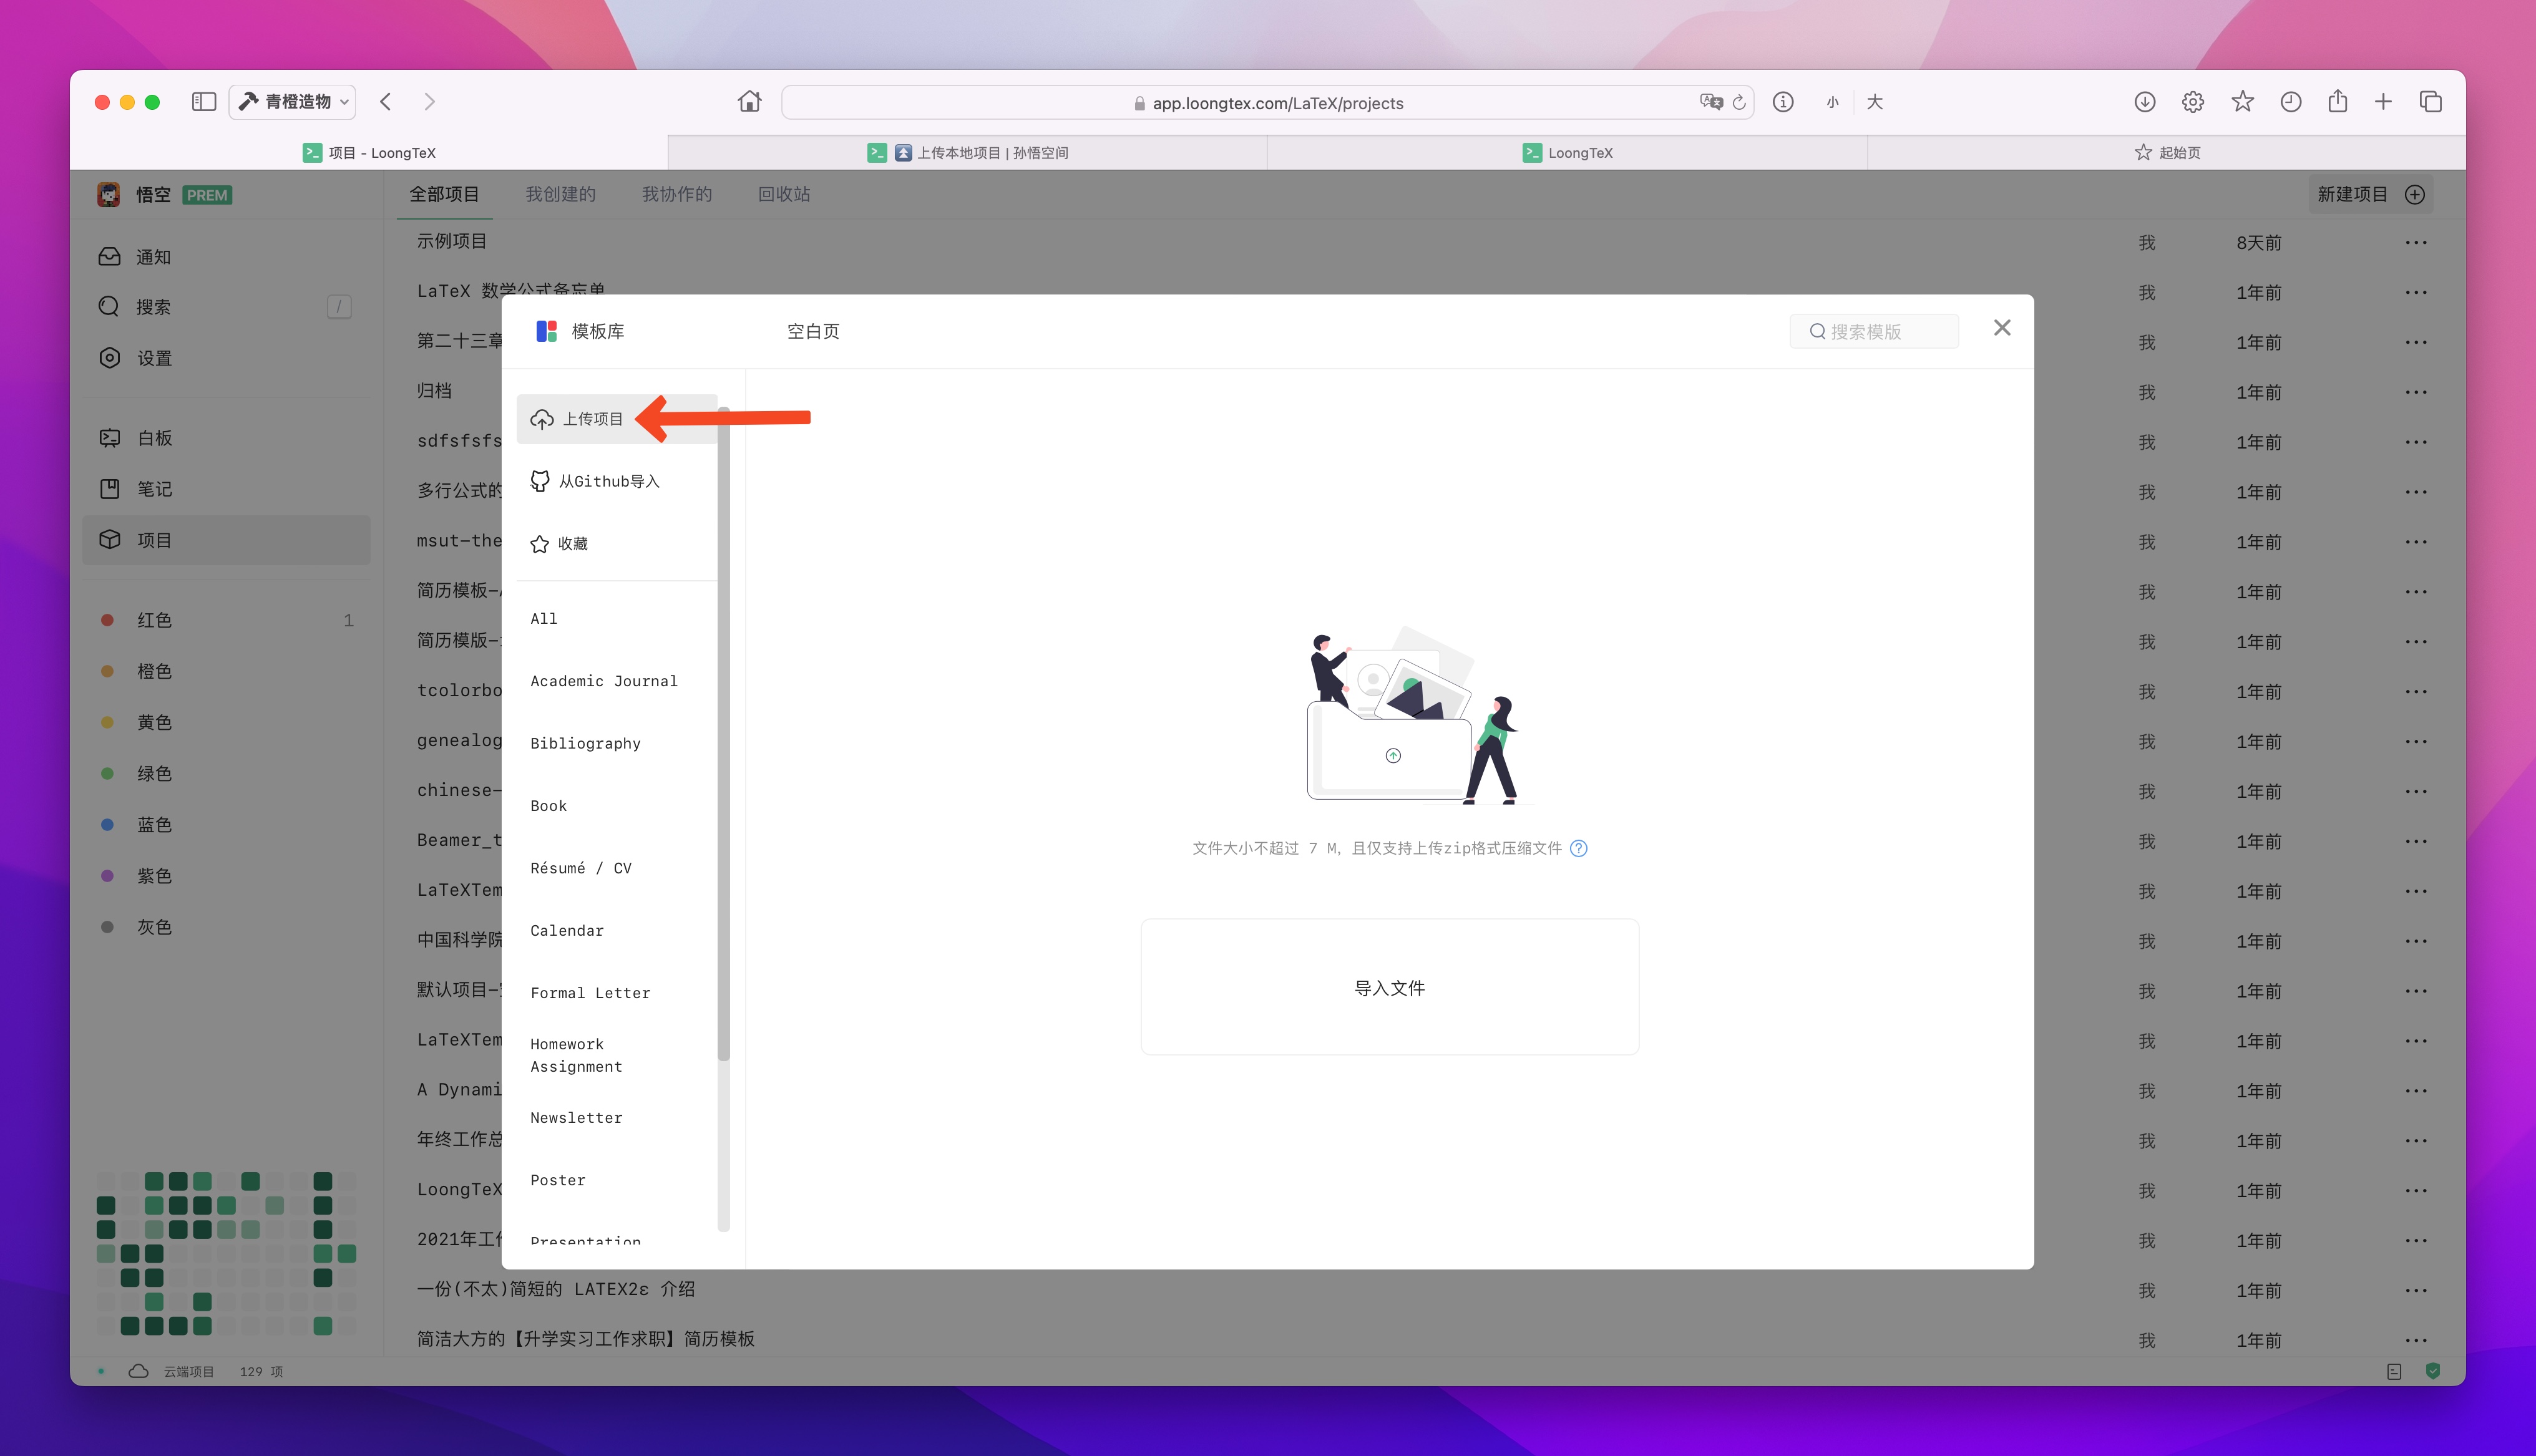Image resolution: width=2536 pixels, height=1456 pixels.
Task: Open Safari downloads icon
Action: coord(2144,102)
